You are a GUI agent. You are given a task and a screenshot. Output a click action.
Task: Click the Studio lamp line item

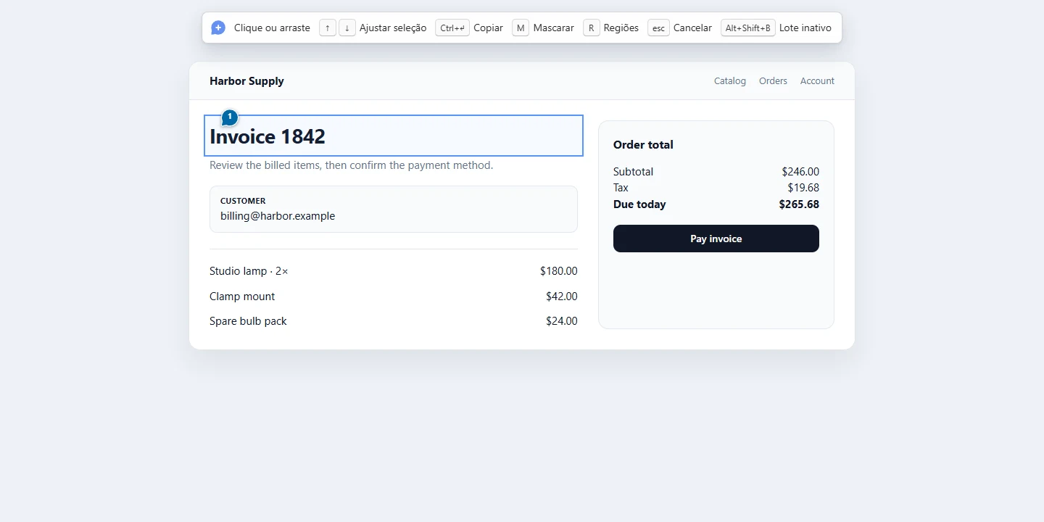click(394, 271)
